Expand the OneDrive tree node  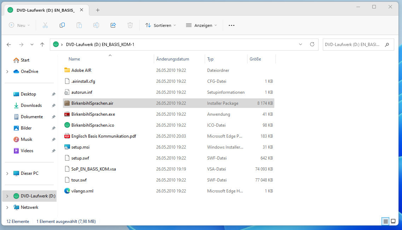click(7, 71)
